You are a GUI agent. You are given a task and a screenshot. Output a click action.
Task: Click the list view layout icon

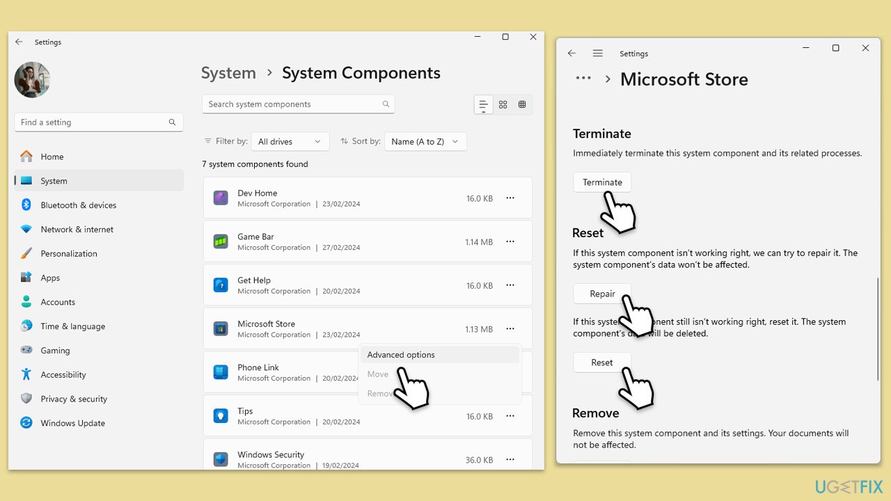(483, 104)
